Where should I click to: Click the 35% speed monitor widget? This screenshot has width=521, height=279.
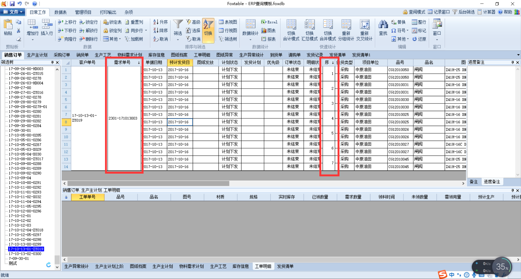502,267
